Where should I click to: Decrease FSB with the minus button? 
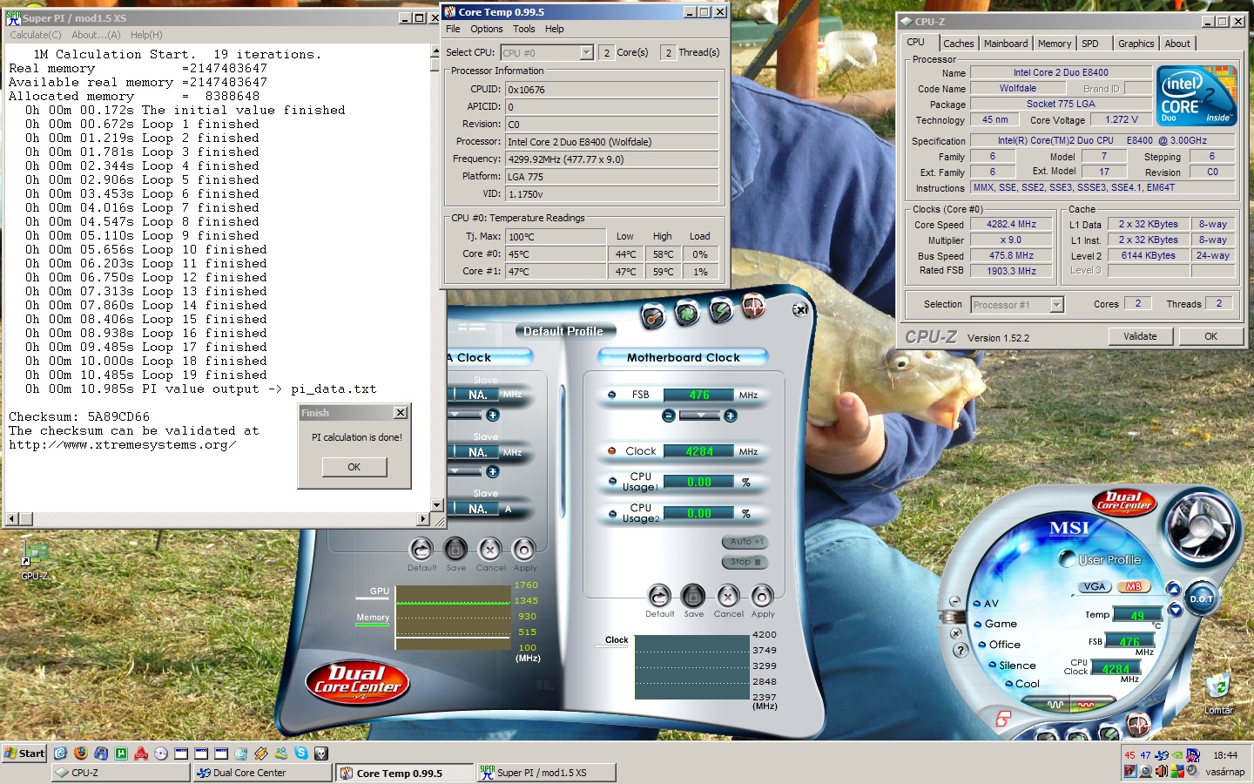[669, 416]
